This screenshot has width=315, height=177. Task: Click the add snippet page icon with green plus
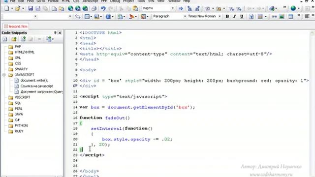pyautogui.click(x=23, y=39)
